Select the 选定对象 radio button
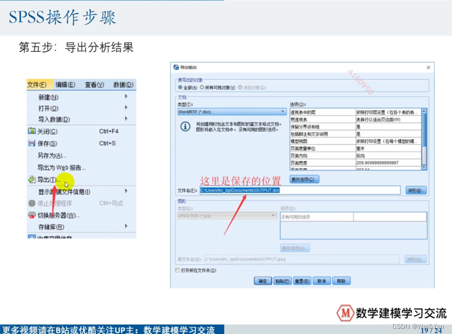 [x=240, y=87]
